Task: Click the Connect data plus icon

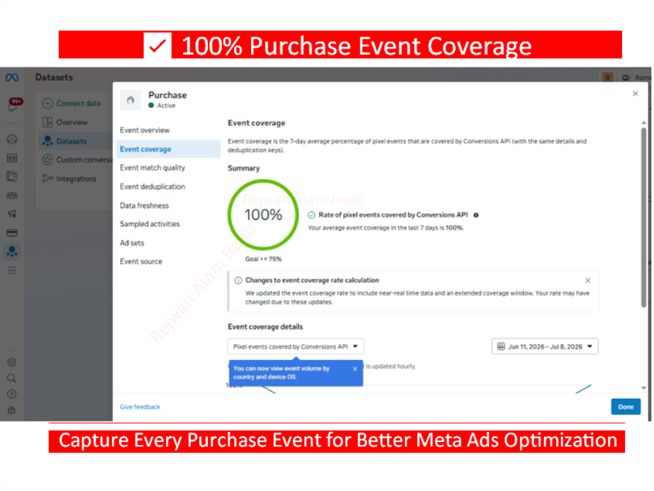Action: click(48, 103)
